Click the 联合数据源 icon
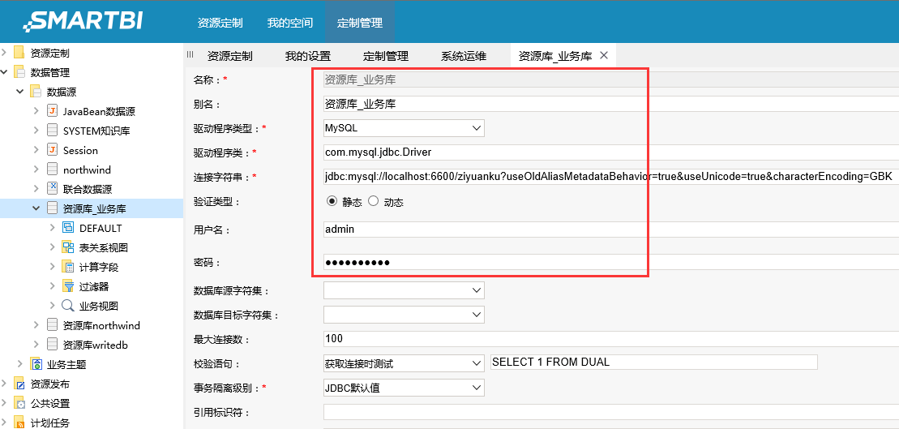 [52, 189]
